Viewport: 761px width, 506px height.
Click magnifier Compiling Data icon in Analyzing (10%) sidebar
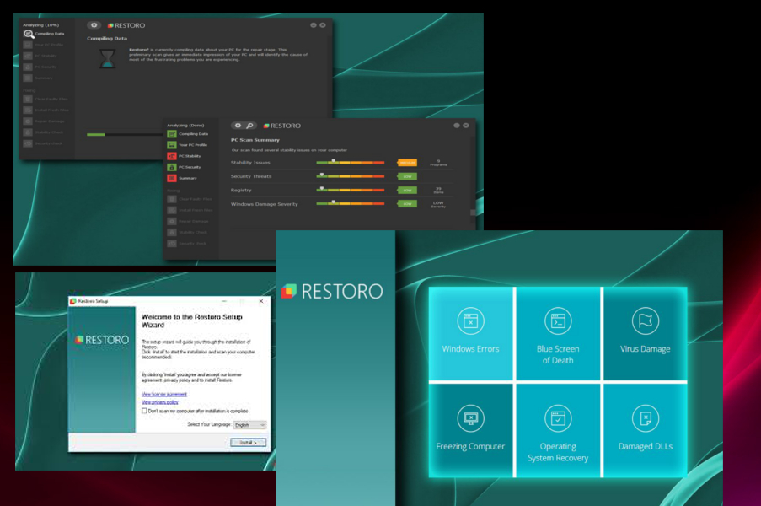[28, 34]
